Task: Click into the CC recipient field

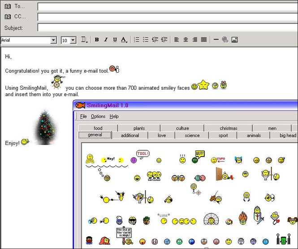Action: pyautogui.click(x=168, y=17)
